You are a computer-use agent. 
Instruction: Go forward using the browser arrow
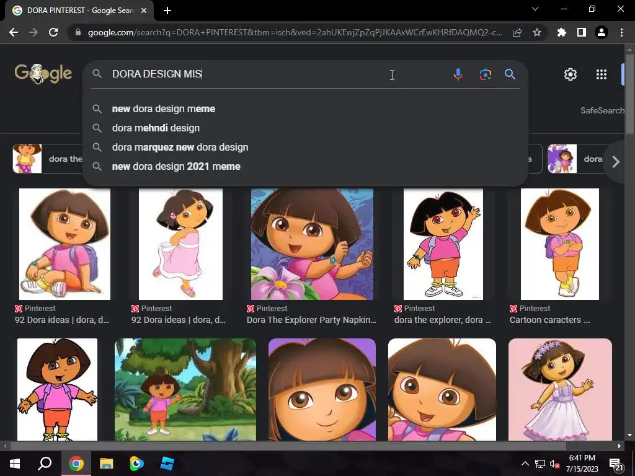pos(33,32)
